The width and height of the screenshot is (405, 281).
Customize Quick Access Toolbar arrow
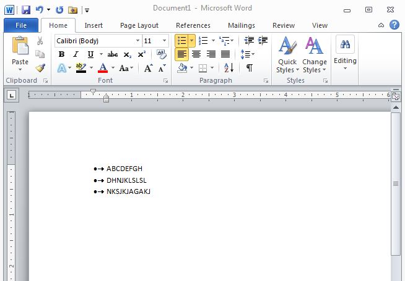point(87,10)
